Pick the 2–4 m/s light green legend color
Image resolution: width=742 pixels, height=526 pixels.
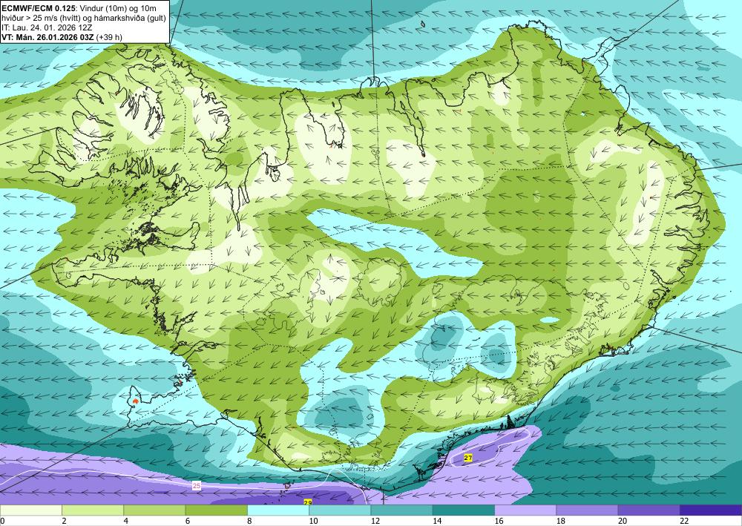[93, 510]
